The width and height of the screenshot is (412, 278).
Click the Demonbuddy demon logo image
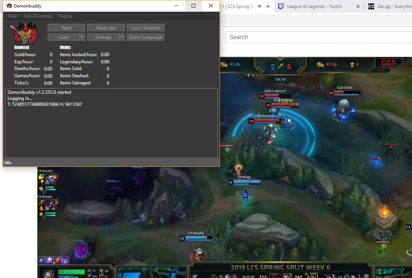(x=24, y=33)
